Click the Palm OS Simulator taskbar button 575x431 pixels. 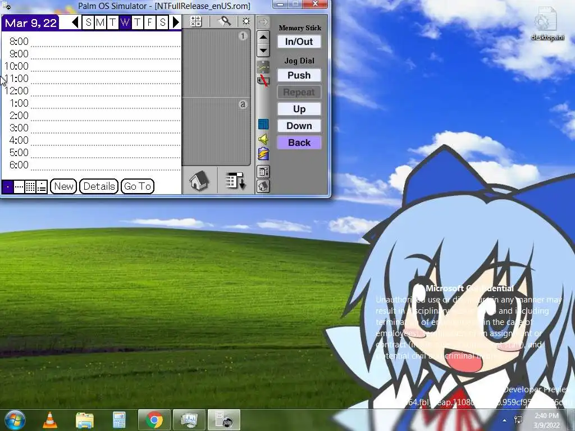[x=223, y=420]
